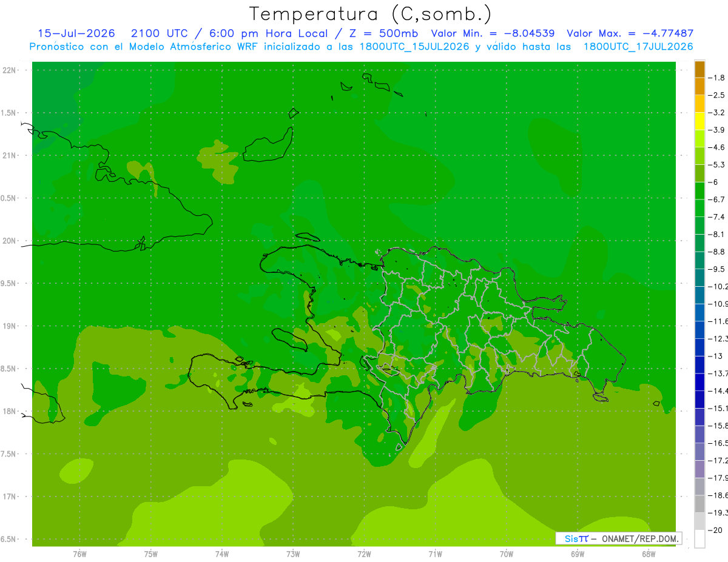Click the -8.1 colorbar label

(716, 234)
